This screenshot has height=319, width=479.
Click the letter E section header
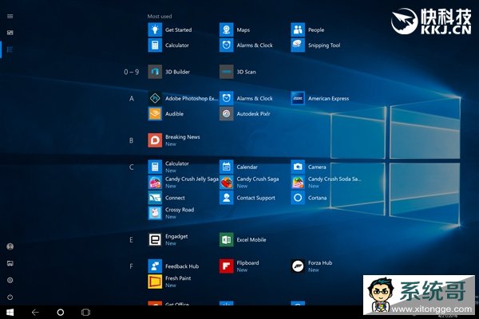pos(132,239)
